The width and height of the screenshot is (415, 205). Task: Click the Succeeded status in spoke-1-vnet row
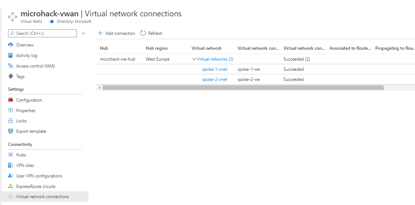294,69
